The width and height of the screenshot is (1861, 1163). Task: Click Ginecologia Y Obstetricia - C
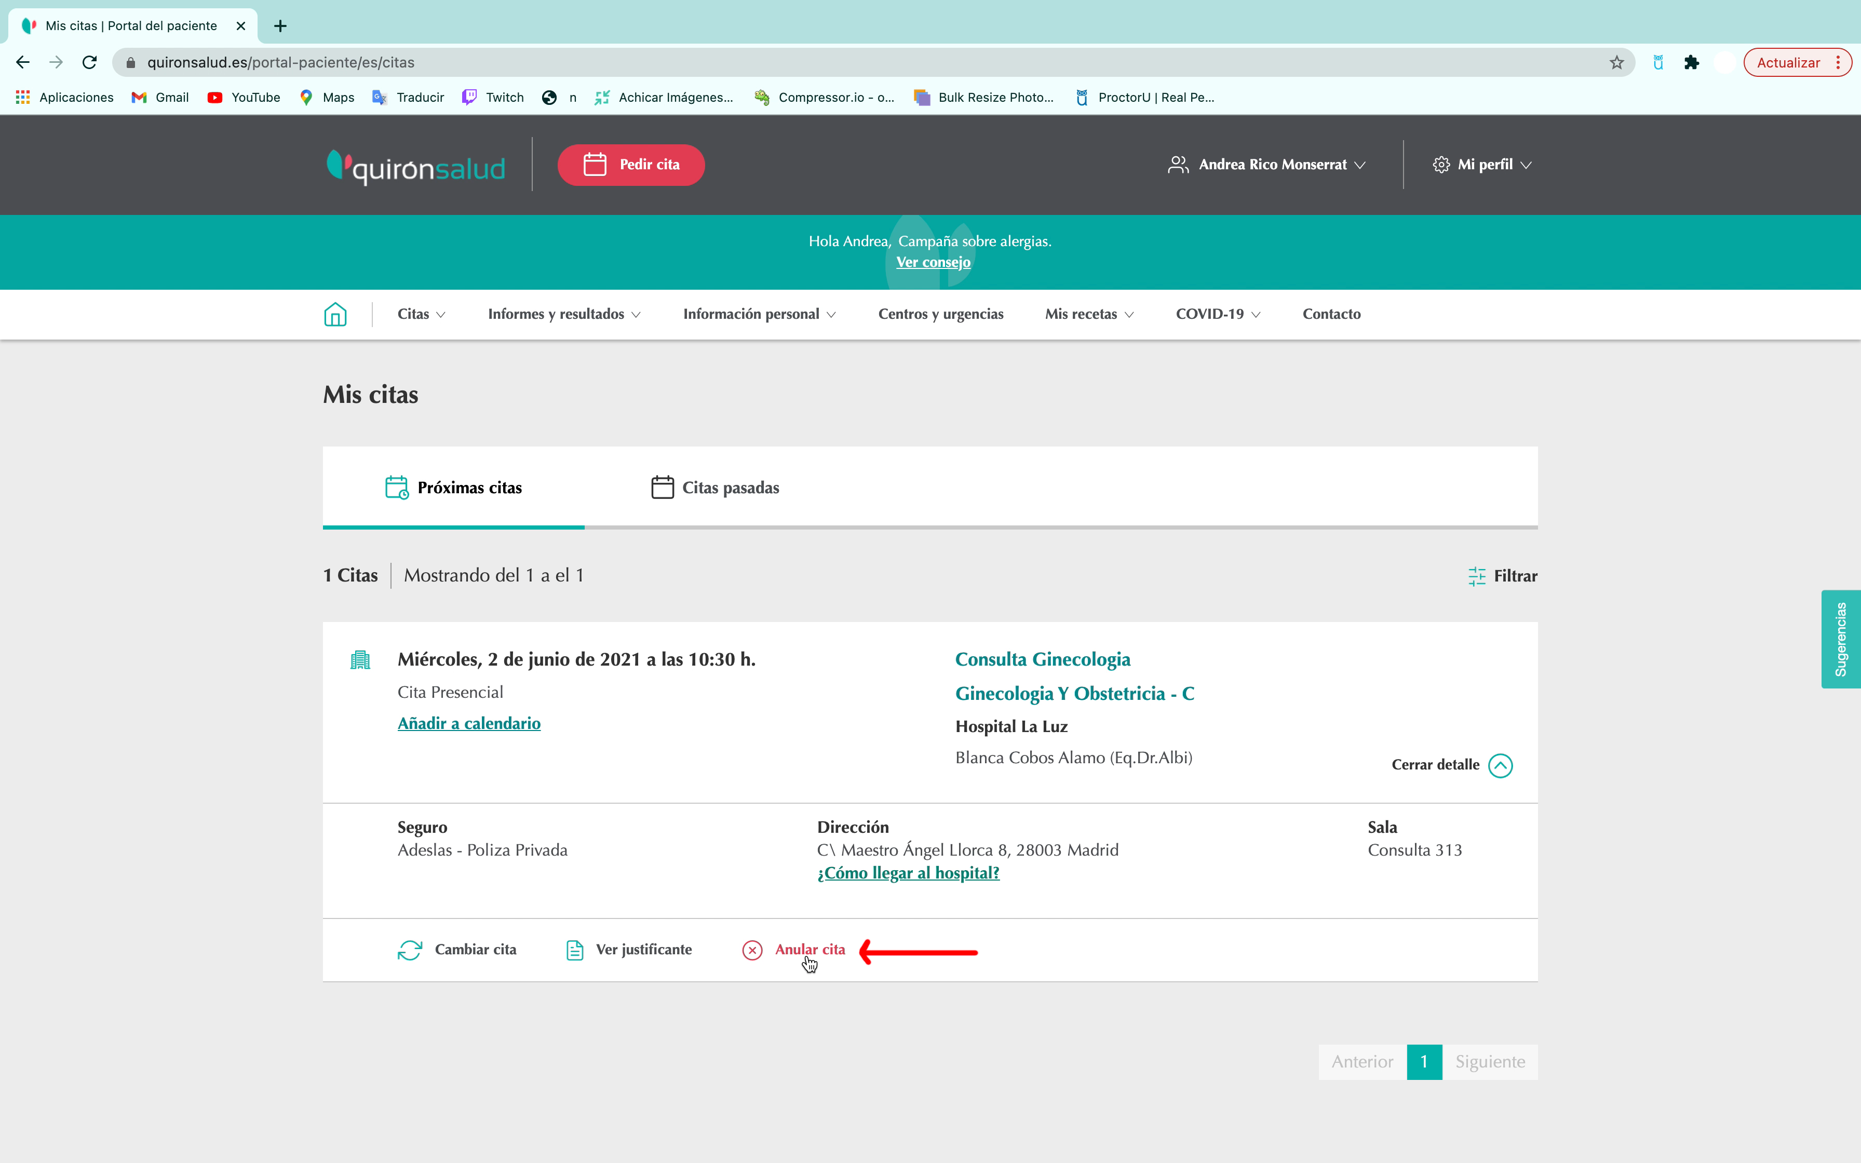coord(1074,694)
